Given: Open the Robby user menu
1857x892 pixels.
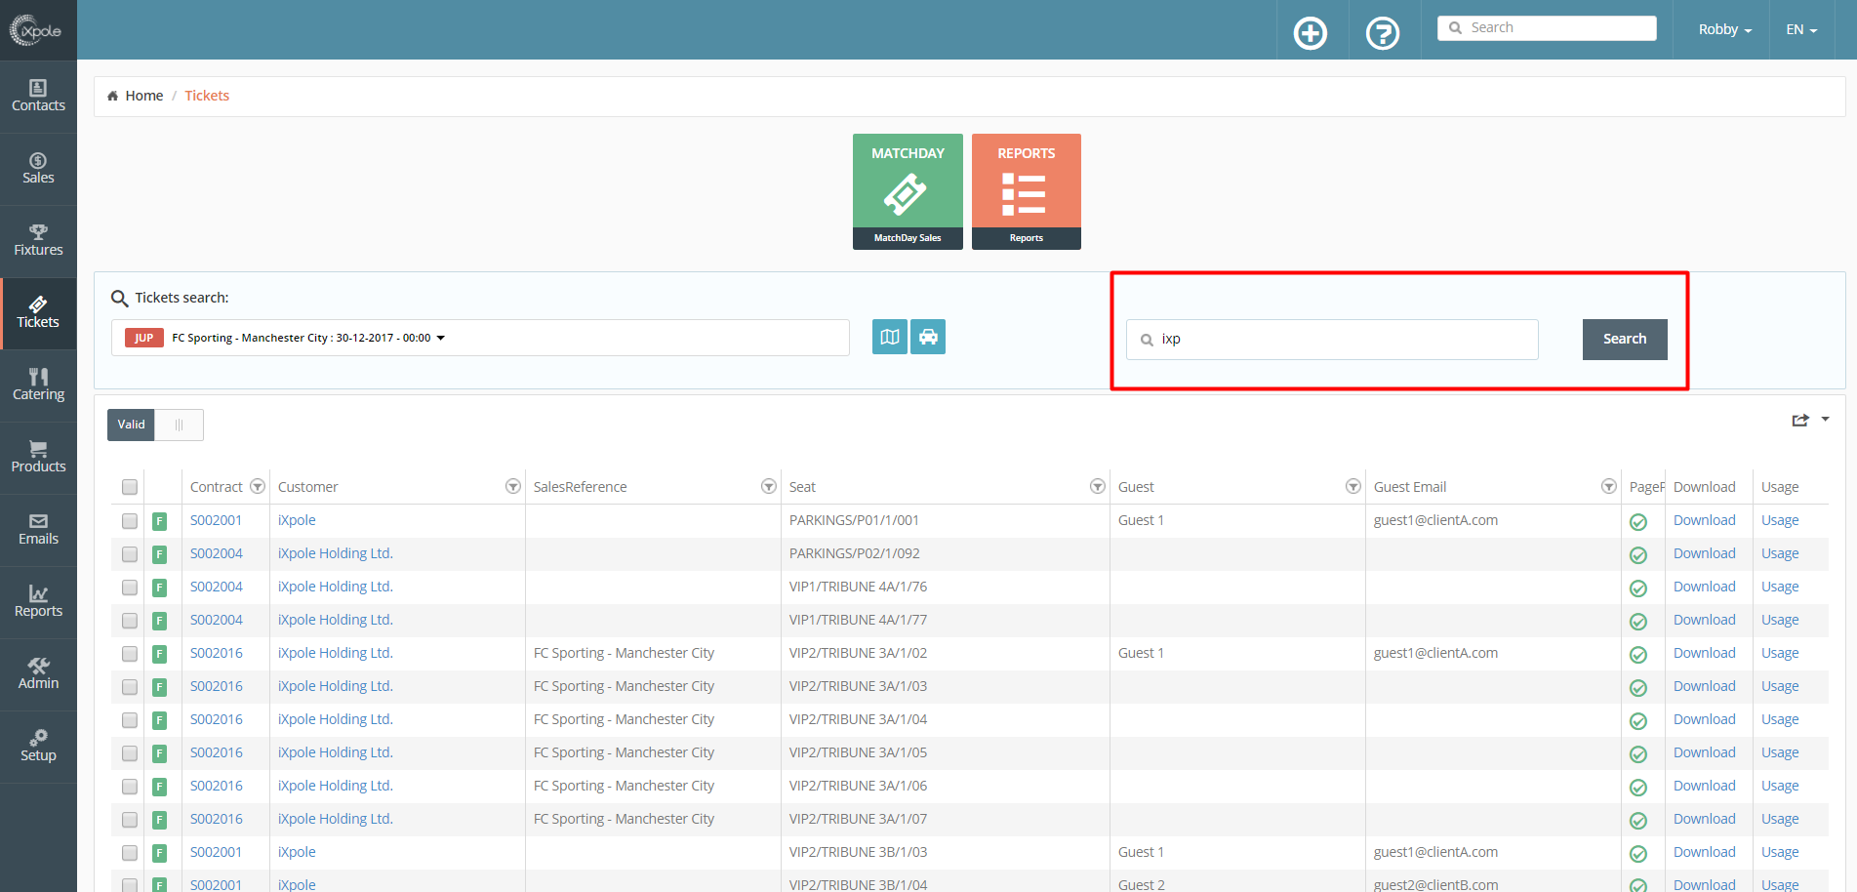Looking at the screenshot, I should [1724, 29].
